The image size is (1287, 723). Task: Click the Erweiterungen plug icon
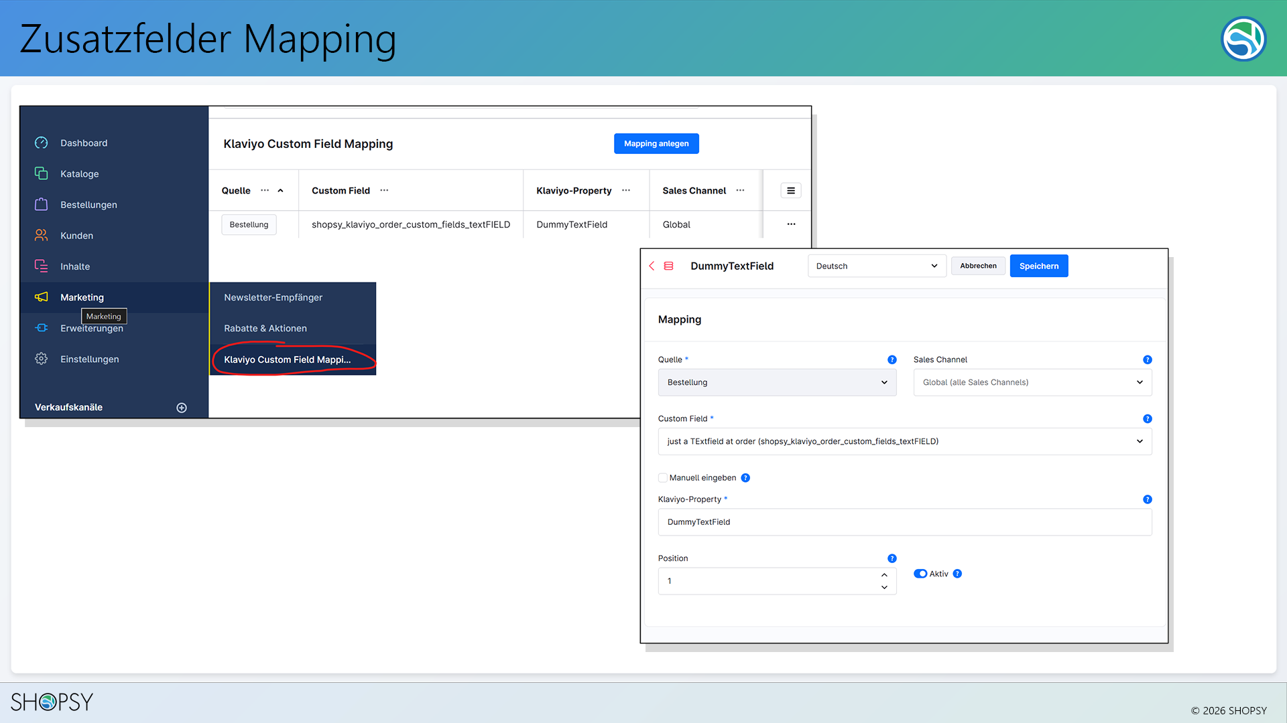tap(42, 327)
